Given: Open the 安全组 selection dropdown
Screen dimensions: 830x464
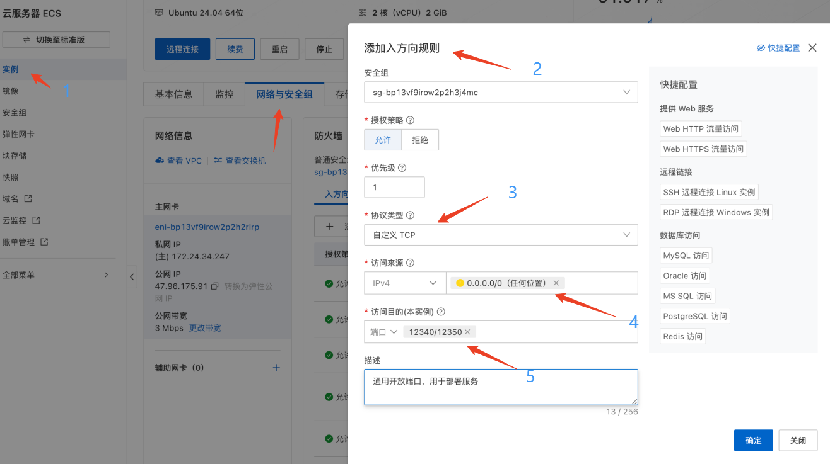Looking at the screenshot, I should (626, 92).
